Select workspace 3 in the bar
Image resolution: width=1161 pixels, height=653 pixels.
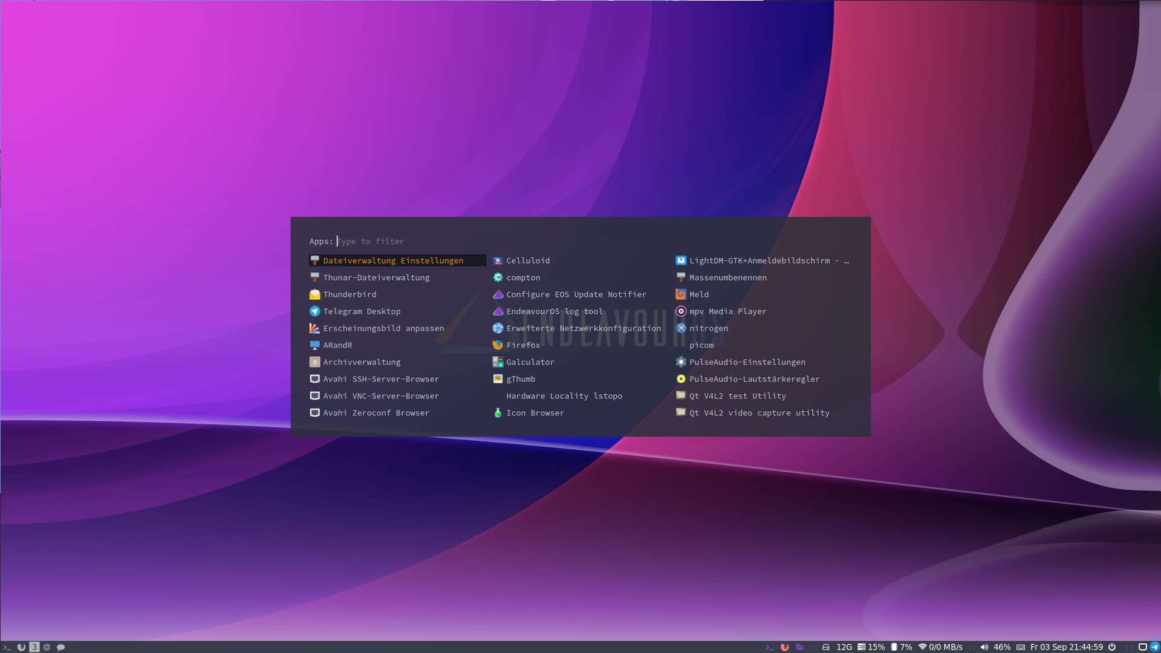[34, 647]
